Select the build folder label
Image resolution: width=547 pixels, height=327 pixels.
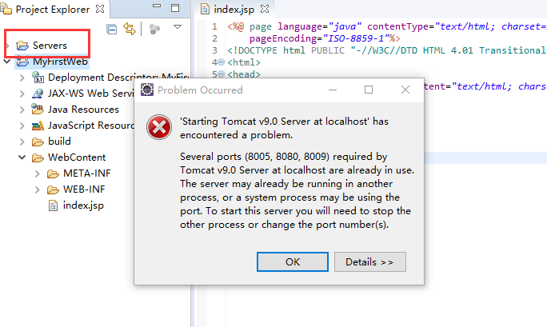[x=59, y=142]
